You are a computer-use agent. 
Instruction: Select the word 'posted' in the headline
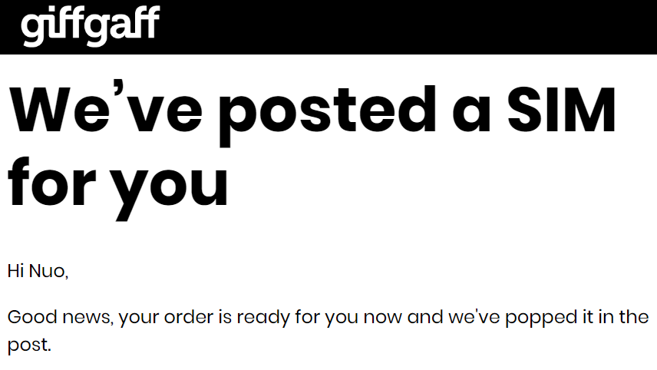point(328,114)
